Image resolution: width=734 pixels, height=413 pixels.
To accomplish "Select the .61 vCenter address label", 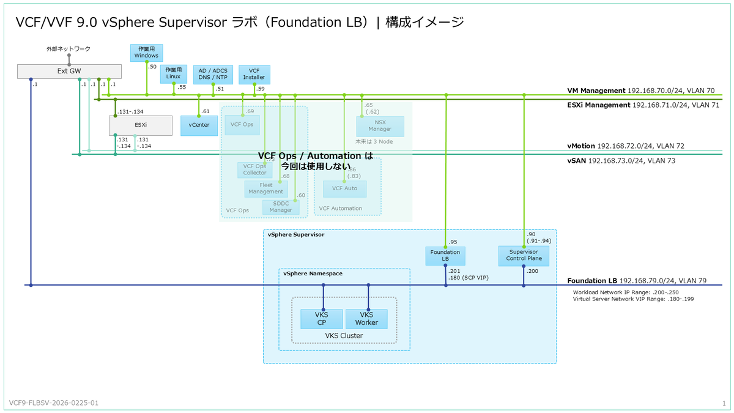I will click(206, 111).
